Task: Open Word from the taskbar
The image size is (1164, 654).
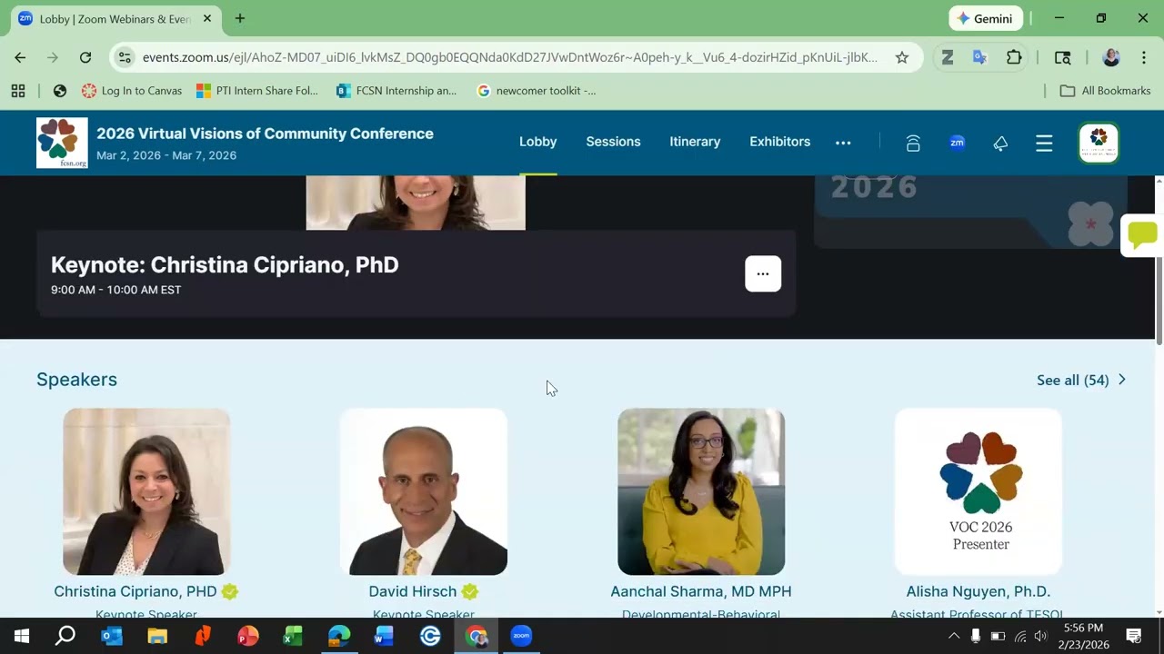Action: point(384,636)
